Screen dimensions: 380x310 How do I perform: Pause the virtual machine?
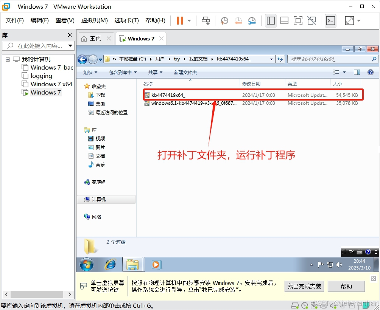click(180, 20)
